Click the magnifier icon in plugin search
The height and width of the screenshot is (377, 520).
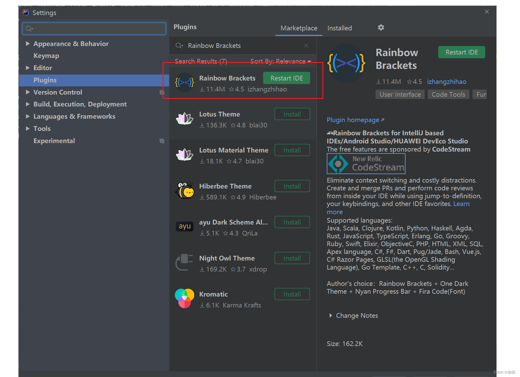tap(179, 46)
